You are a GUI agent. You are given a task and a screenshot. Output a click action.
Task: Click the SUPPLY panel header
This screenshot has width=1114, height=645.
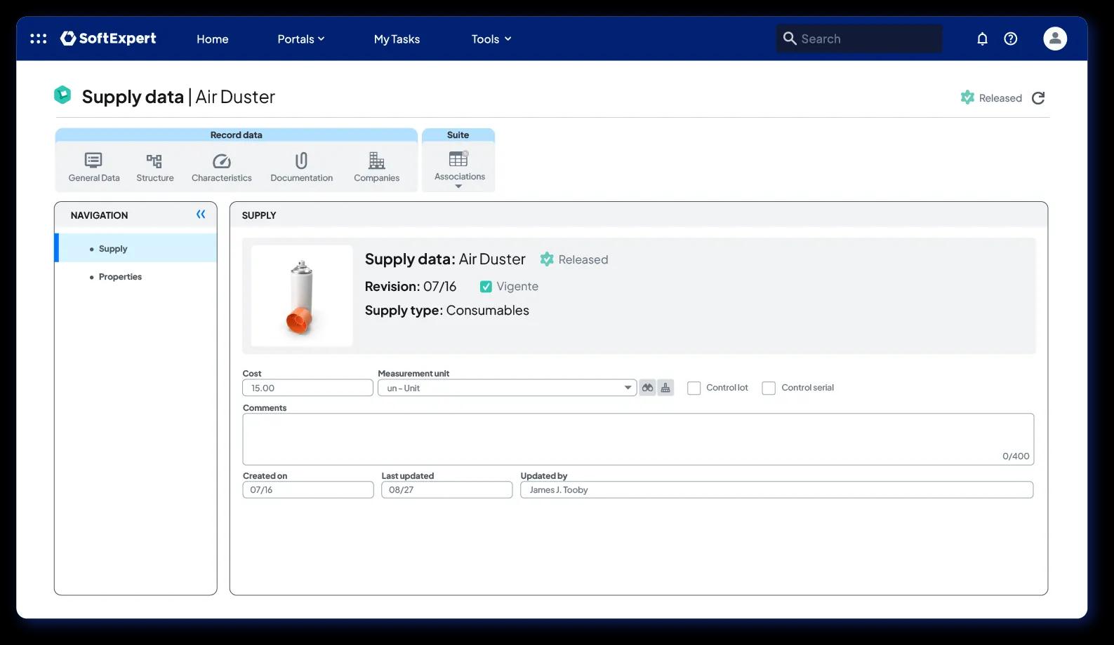coord(638,215)
